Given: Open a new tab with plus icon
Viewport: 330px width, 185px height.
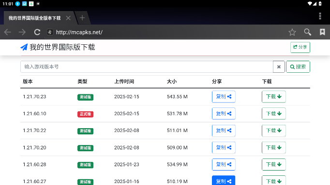Looking at the screenshot, I should [x=82, y=18].
